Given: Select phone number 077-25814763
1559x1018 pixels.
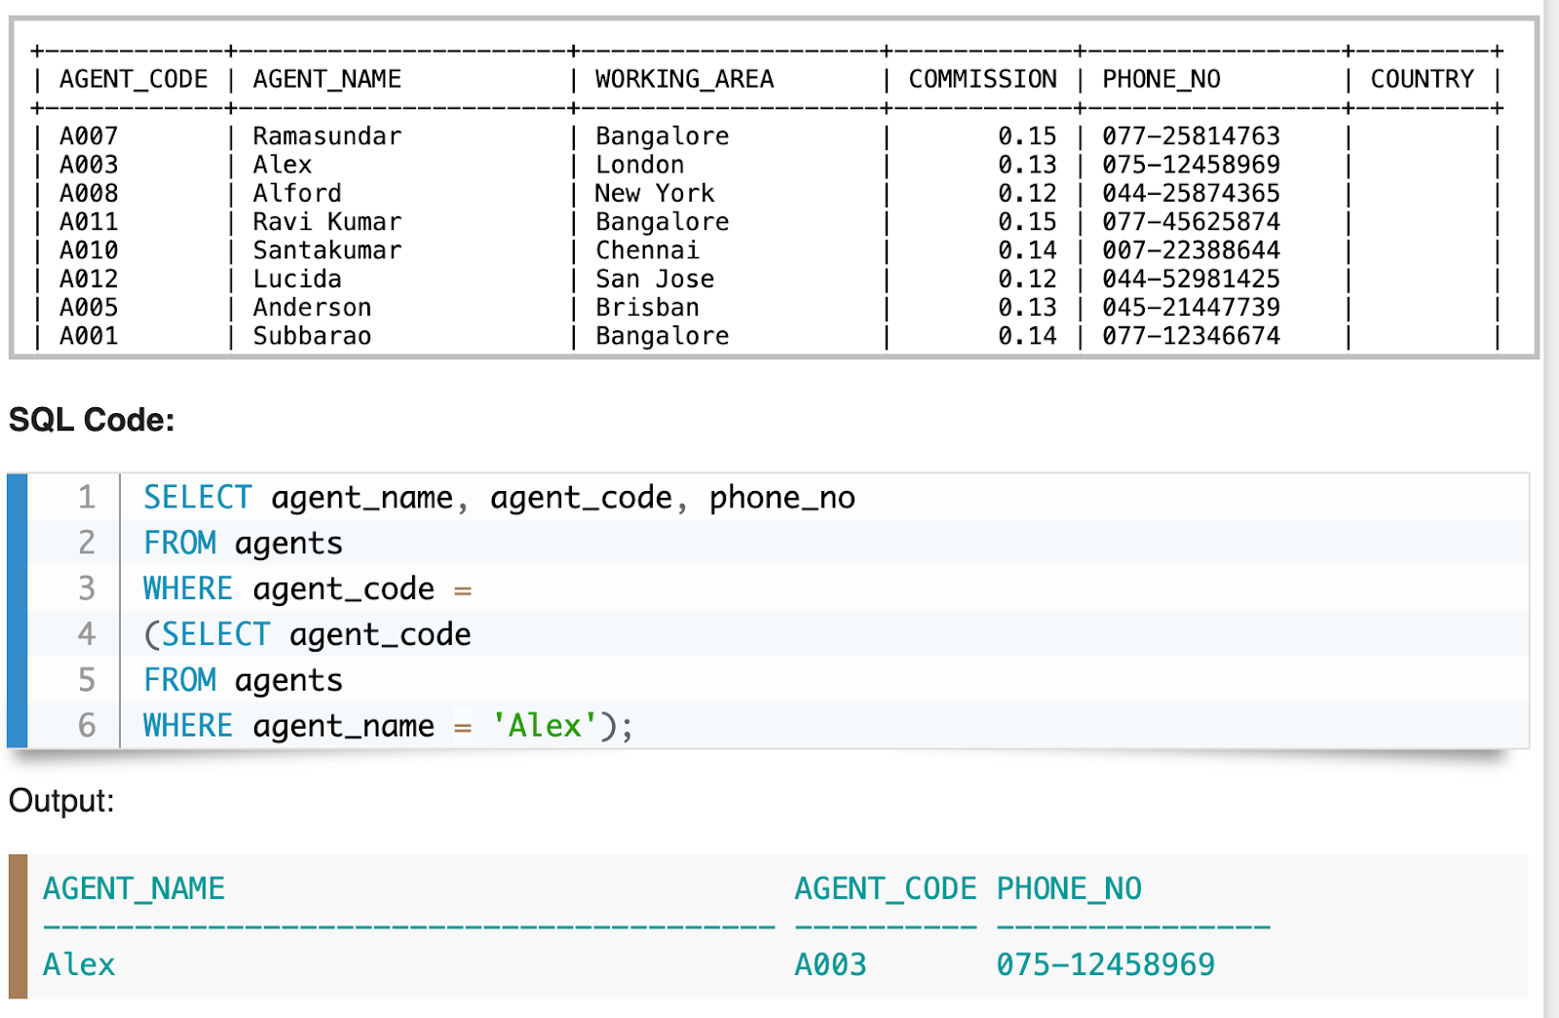Looking at the screenshot, I should coord(1191,135).
